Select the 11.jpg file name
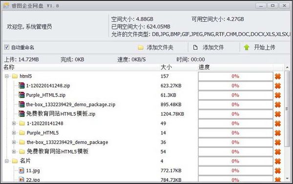 (x=33, y=170)
